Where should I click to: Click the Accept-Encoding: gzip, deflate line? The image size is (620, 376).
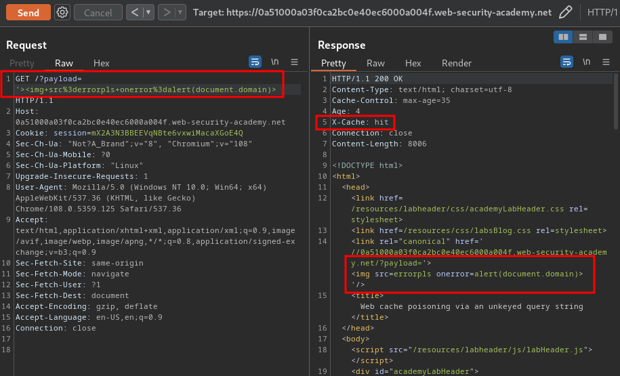pyautogui.click(x=86, y=306)
